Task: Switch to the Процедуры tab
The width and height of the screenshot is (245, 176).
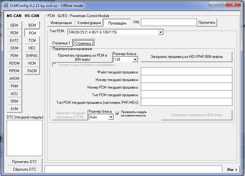Action: coord(117,23)
